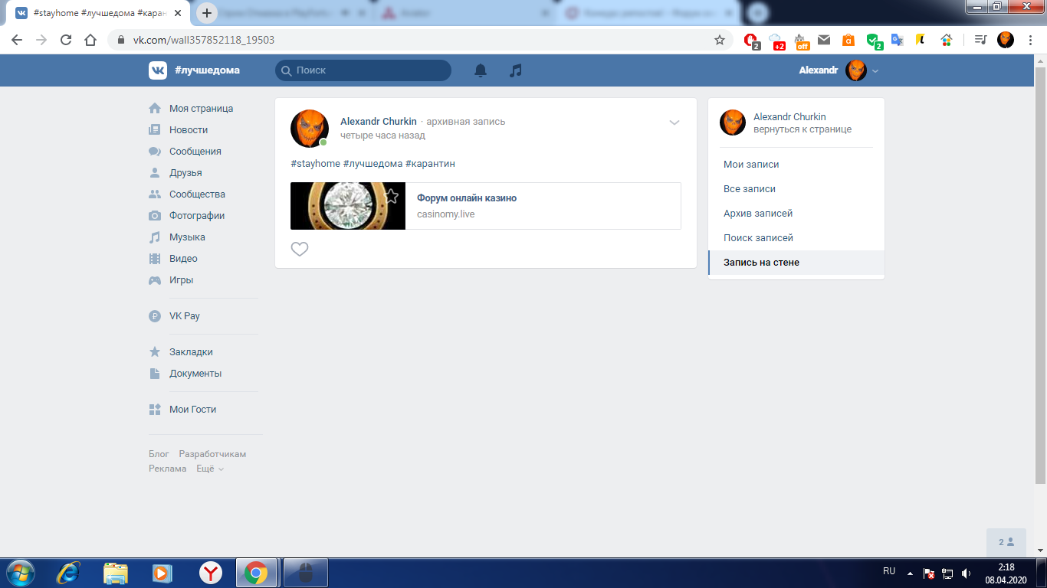Open Фотографии in the left menu

[x=197, y=216]
